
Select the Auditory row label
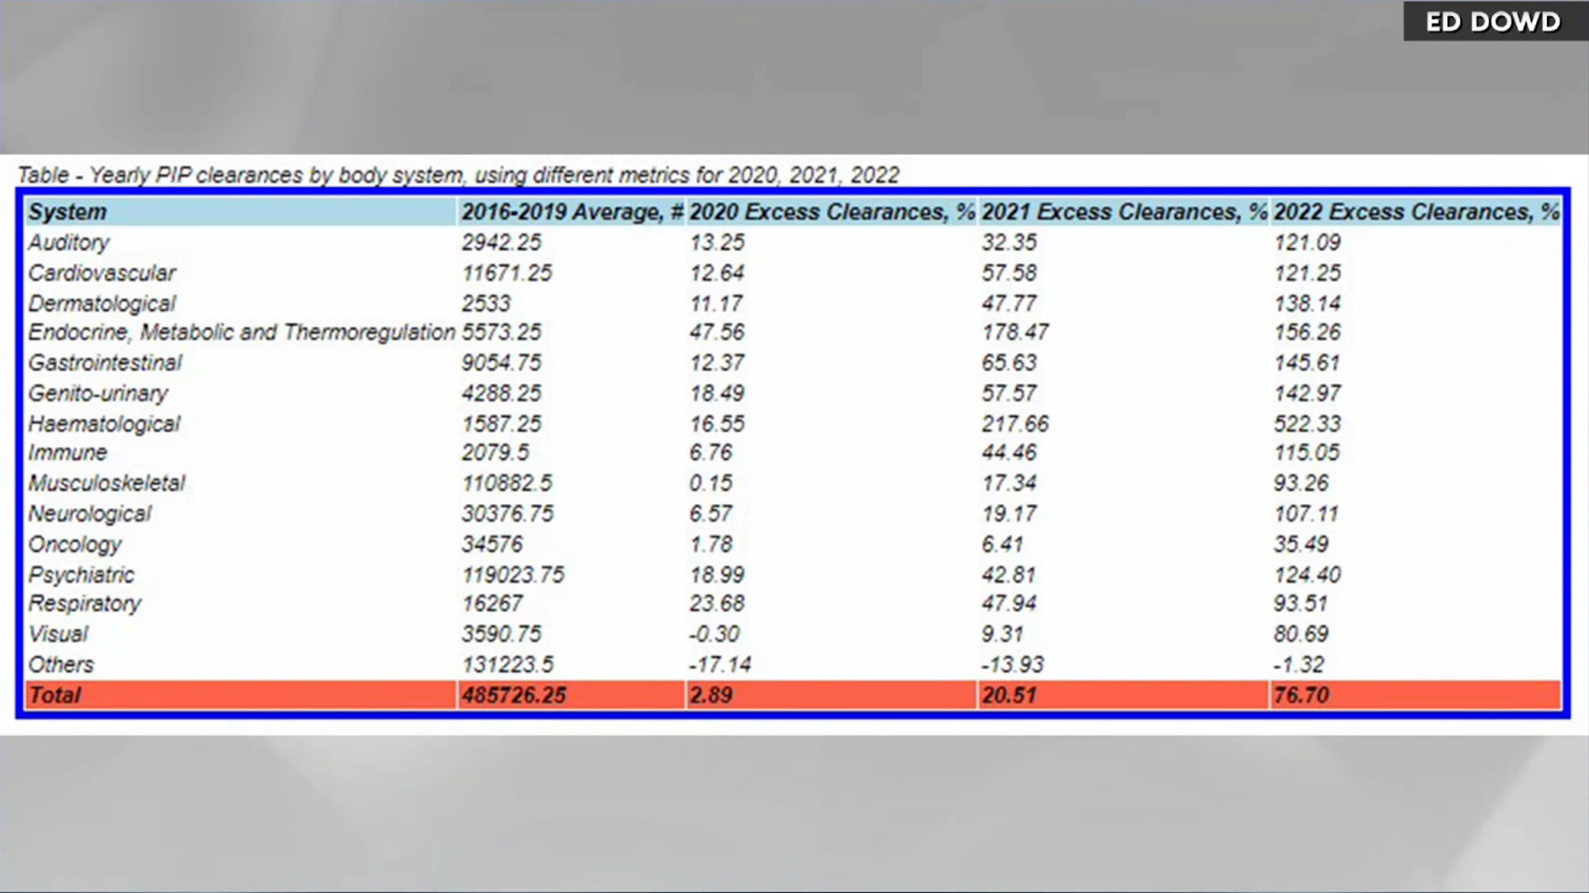69,242
